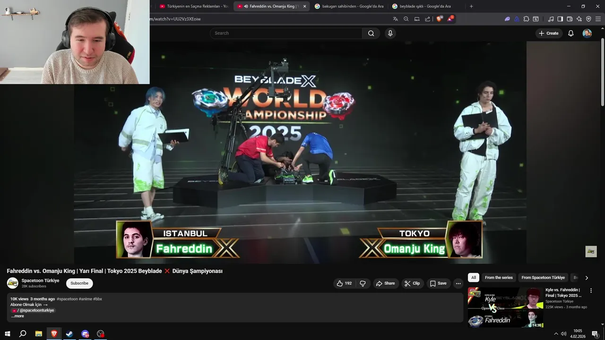Click the Share button under the video
605x340 pixels.
385,283
